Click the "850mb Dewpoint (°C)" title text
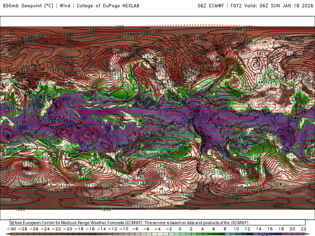The height and width of the screenshot is (236, 315). tap(28, 6)
